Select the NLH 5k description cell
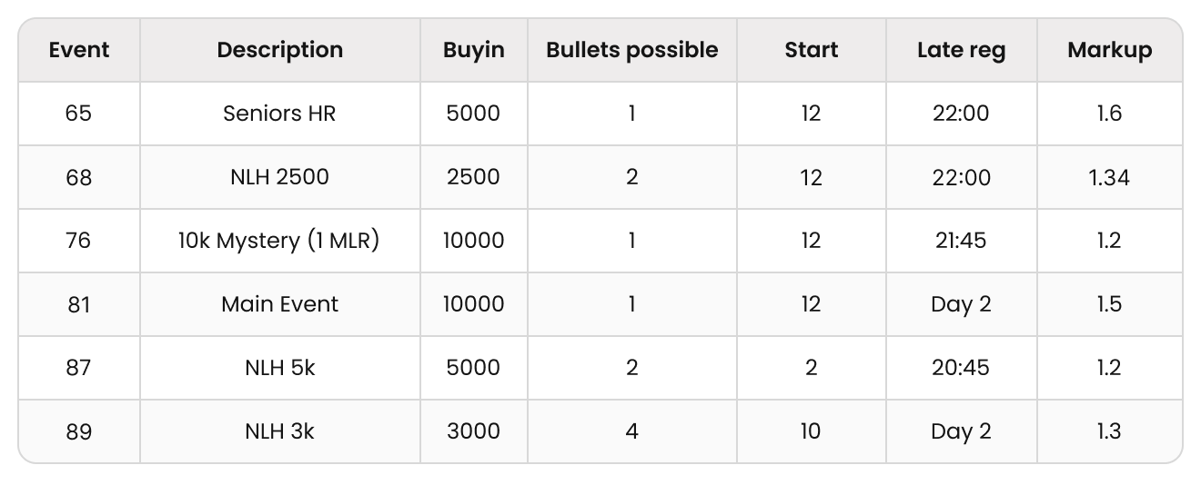Image resolution: width=1201 pixels, height=485 pixels. point(280,368)
